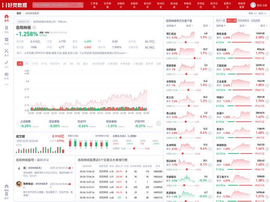Select the 1天 chart range
Viewport: 270px width, 202px height.
[20, 64]
